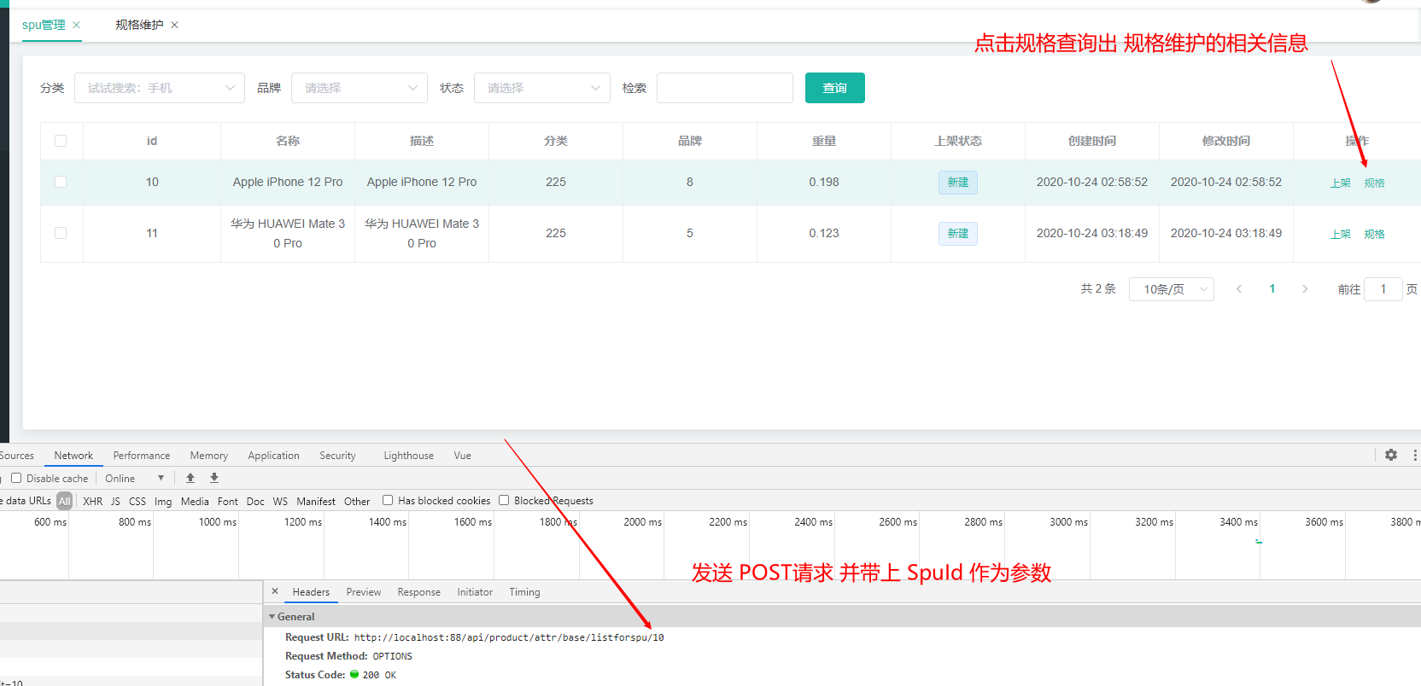
Task: Click 上架 for 华为 HUAWEI Mate 30 Pro
Action: tap(1341, 234)
